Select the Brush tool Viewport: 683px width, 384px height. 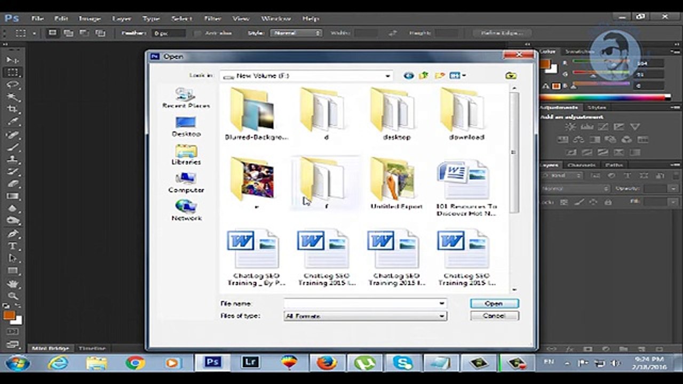click(13, 147)
